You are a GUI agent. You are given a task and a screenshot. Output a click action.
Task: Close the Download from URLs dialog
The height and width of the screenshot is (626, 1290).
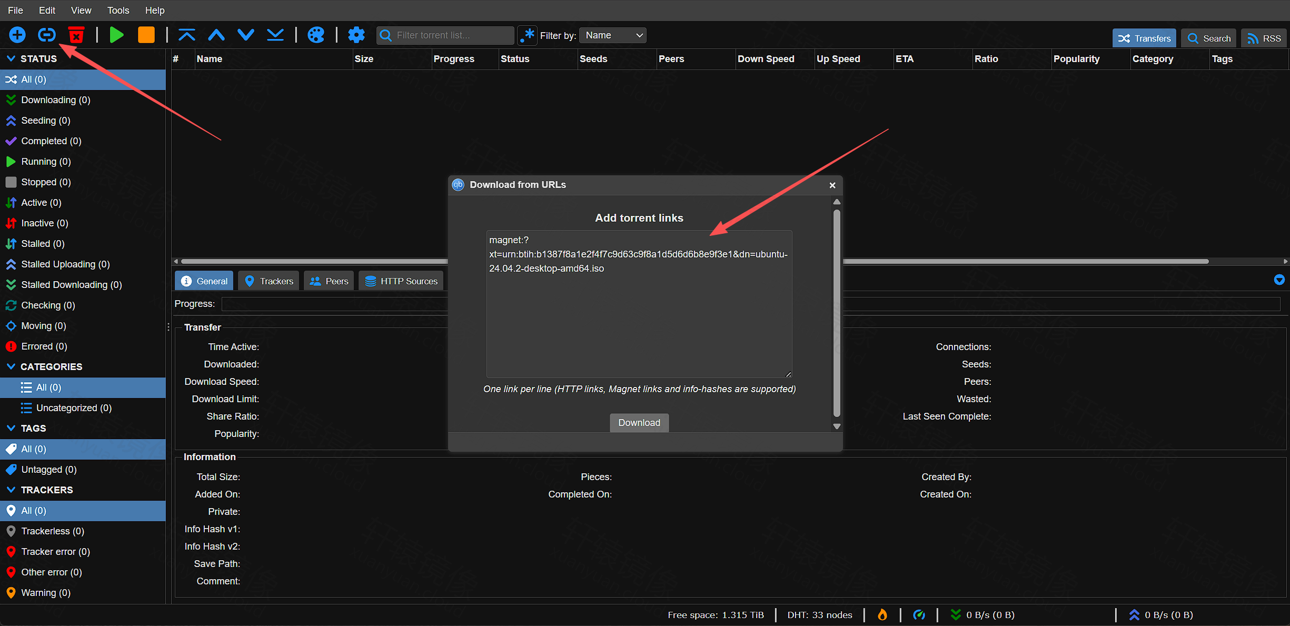click(x=832, y=185)
